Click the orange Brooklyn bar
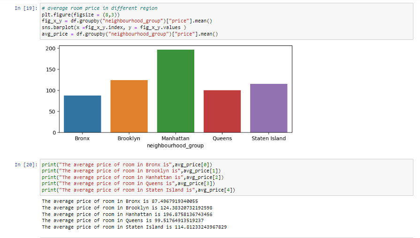 [x=129, y=106]
